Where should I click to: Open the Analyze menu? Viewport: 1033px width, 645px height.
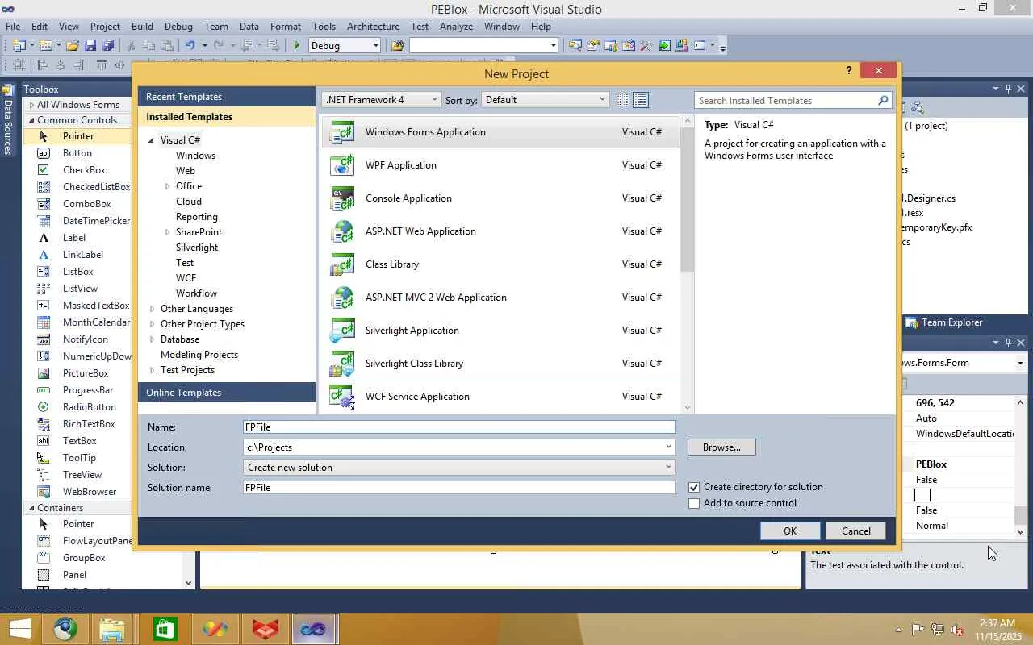pyautogui.click(x=457, y=27)
